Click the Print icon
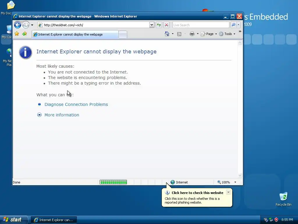The height and width of the screenshot is (224, 298). click(192, 34)
